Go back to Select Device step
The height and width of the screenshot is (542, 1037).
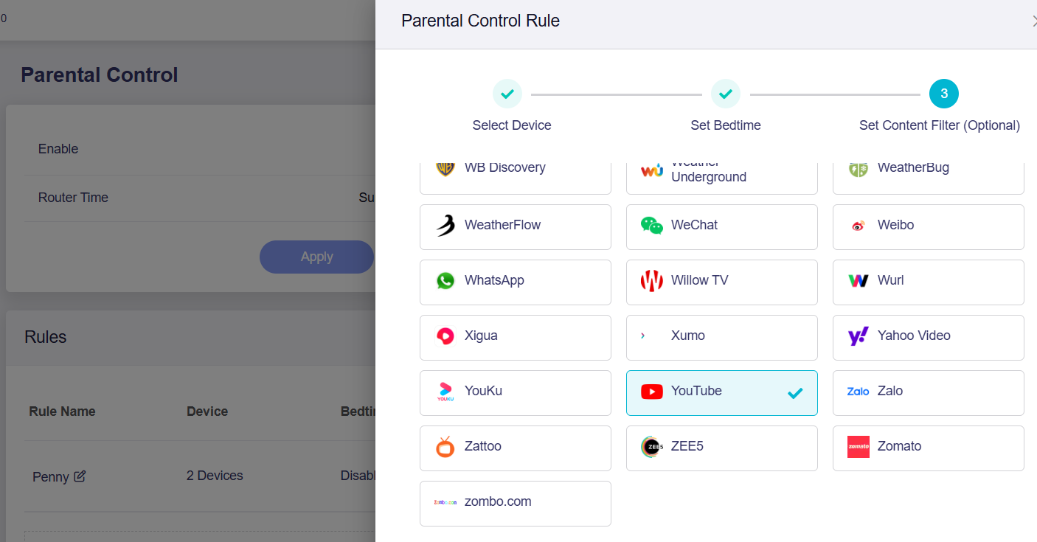pyautogui.click(x=507, y=94)
